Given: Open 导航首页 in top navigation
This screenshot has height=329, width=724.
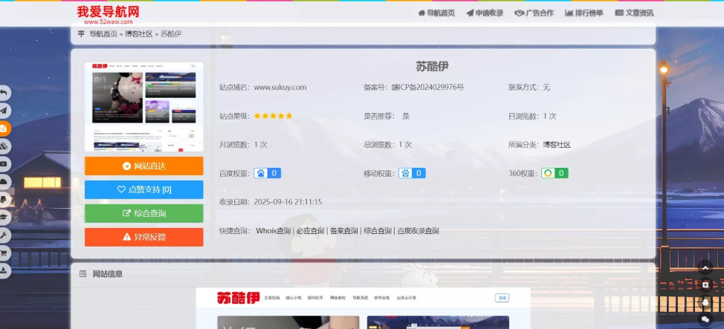Looking at the screenshot, I should pyautogui.click(x=436, y=13).
